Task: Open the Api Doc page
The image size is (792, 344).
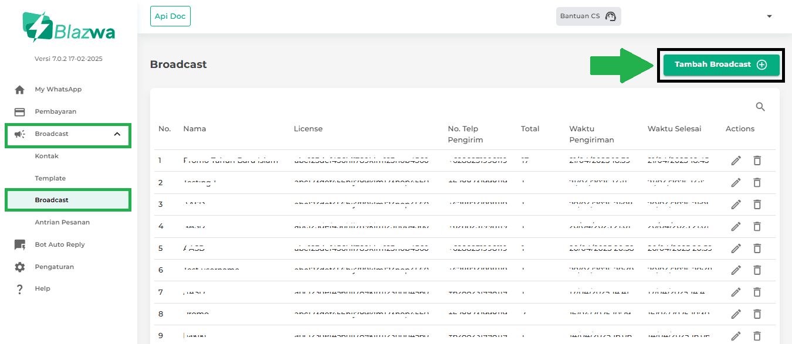Action: pyautogui.click(x=170, y=16)
